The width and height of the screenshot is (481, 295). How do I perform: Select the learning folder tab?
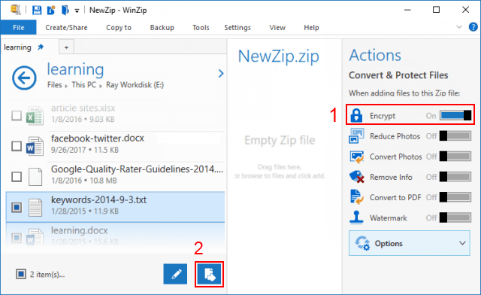[x=17, y=47]
